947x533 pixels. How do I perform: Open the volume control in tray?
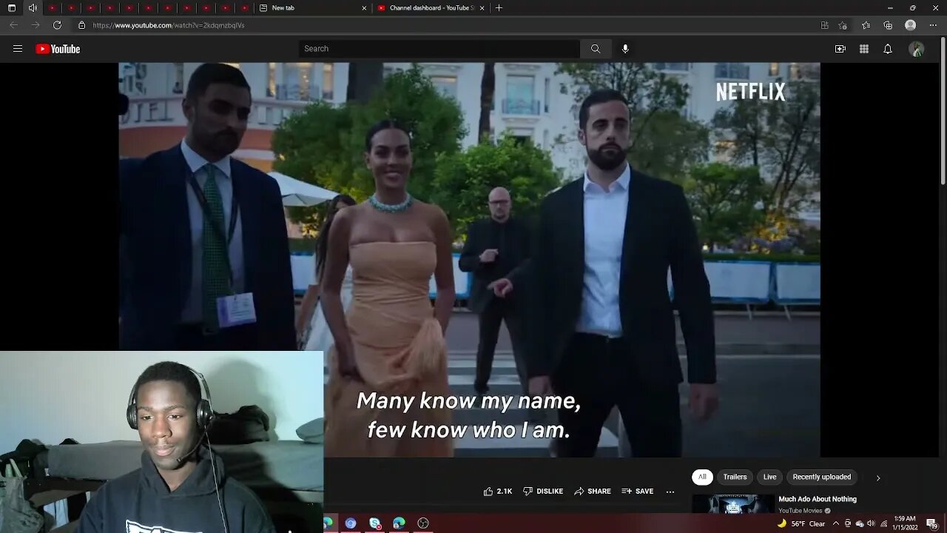point(871,523)
